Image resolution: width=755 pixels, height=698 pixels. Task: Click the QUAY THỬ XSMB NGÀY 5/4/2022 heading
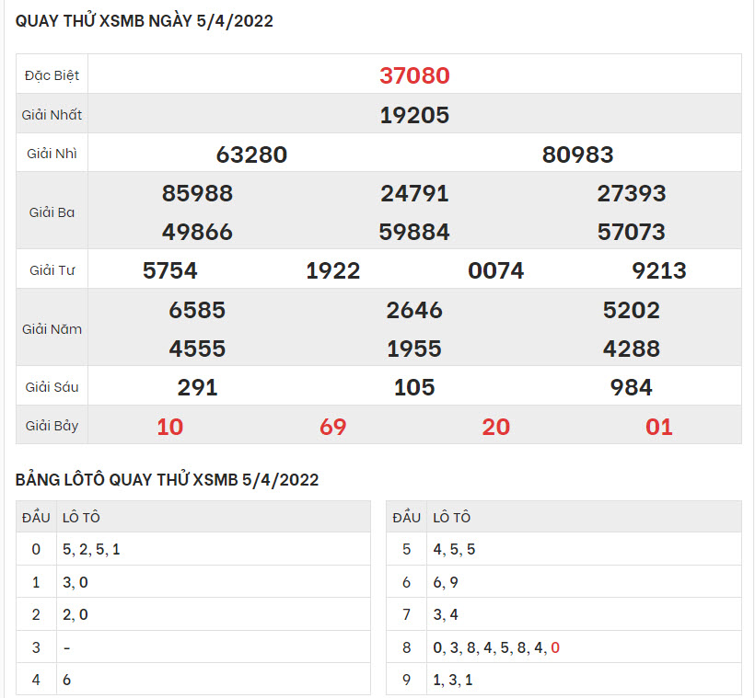coord(145,22)
